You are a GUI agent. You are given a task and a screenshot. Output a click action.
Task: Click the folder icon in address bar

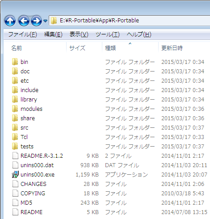point(54,21)
